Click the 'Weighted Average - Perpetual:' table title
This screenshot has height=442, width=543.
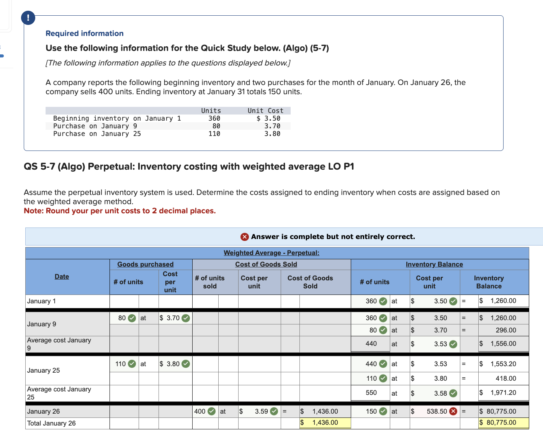click(271, 253)
